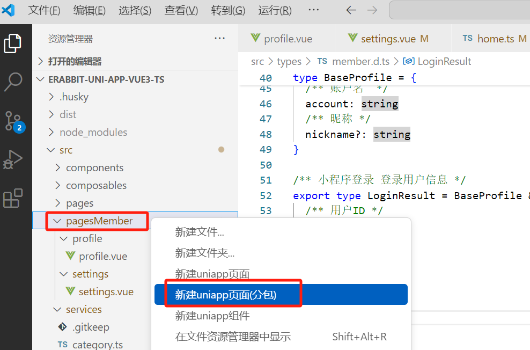Click the LoginResult breadcrumb segment

point(444,61)
